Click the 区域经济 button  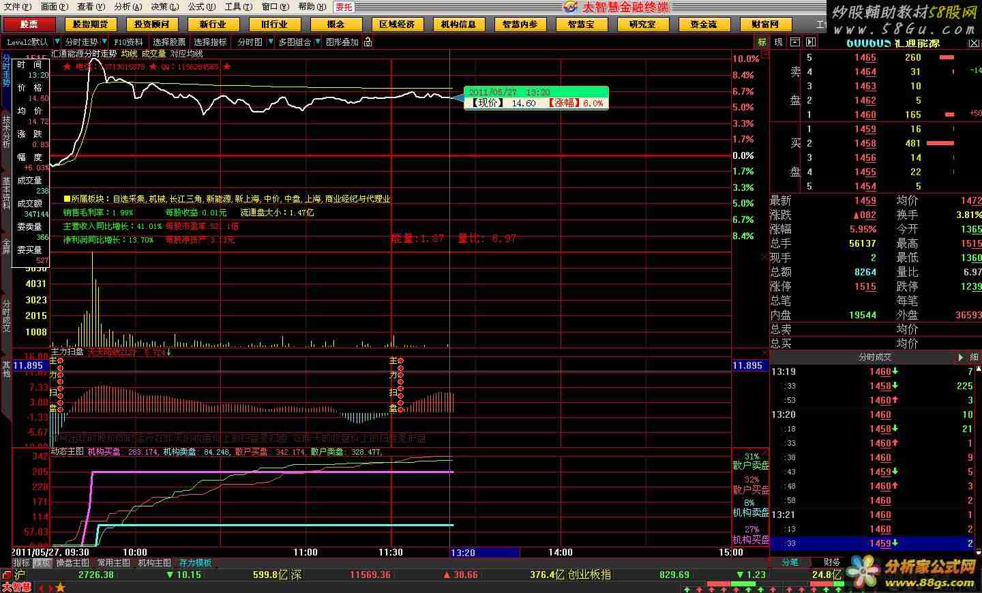pyautogui.click(x=397, y=24)
